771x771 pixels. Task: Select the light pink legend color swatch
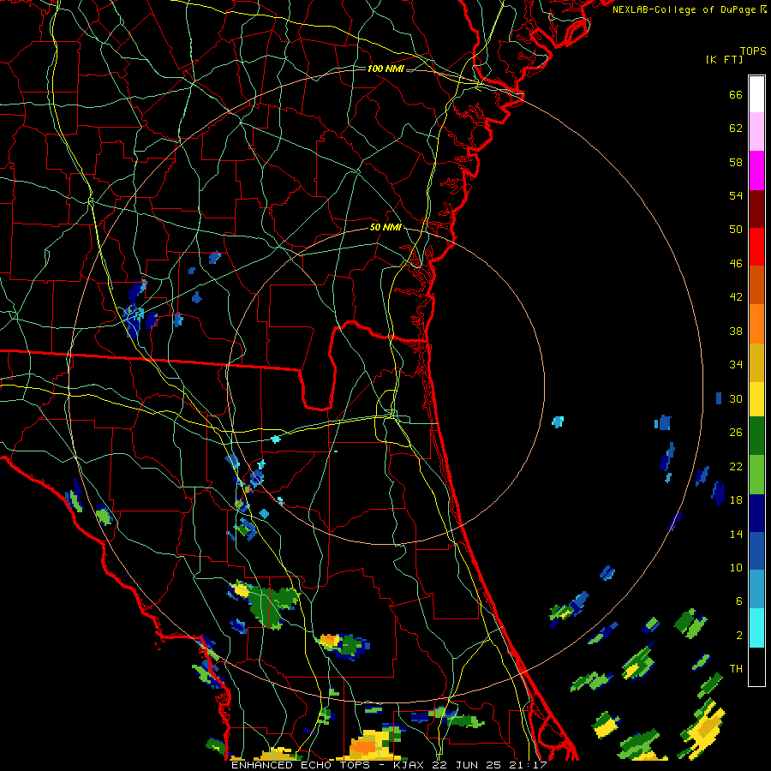(756, 131)
